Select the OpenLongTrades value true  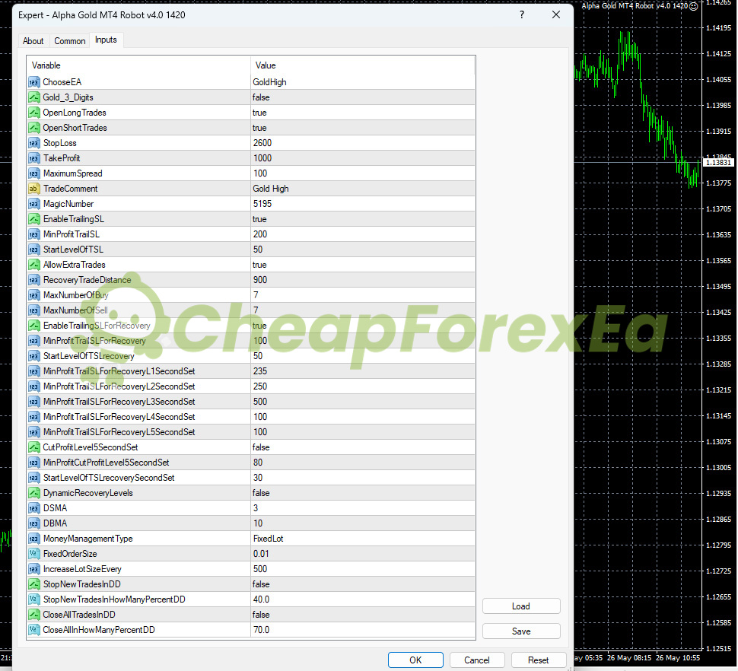tap(259, 113)
